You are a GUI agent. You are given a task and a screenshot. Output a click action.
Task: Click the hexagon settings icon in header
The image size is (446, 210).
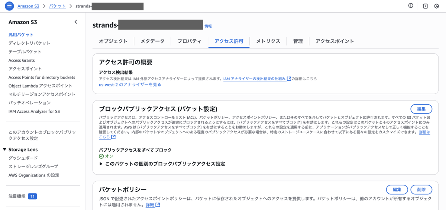[x=437, y=6]
